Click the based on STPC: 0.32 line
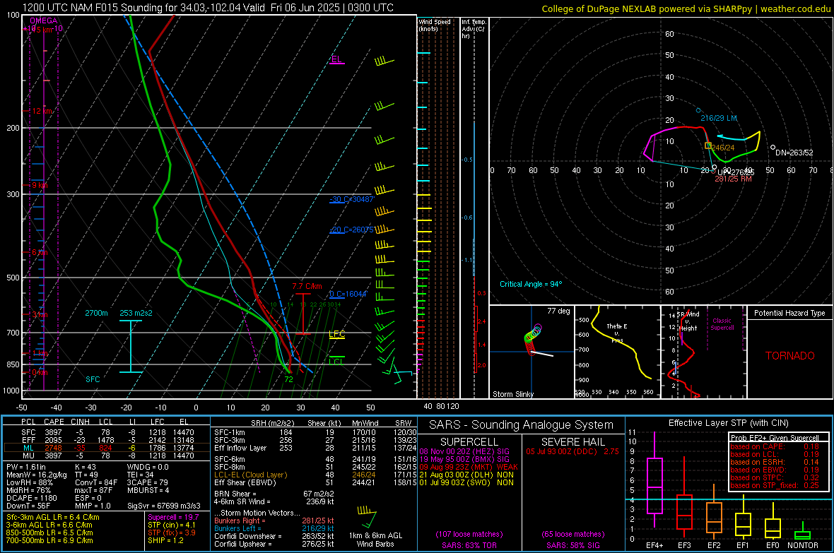834x553 pixels. click(x=775, y=477)
